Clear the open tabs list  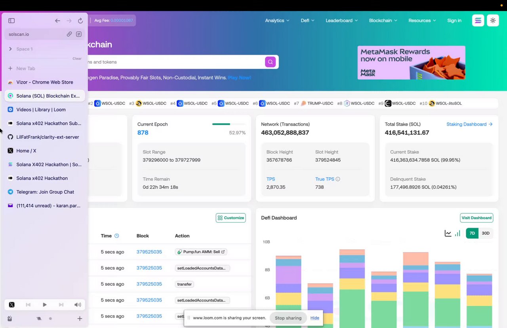point(77,58)
